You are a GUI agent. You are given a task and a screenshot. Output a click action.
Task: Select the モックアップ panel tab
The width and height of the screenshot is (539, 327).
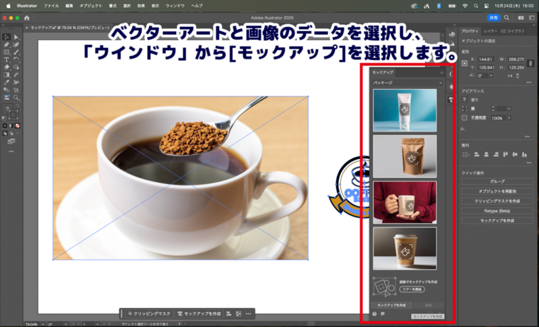383,73
